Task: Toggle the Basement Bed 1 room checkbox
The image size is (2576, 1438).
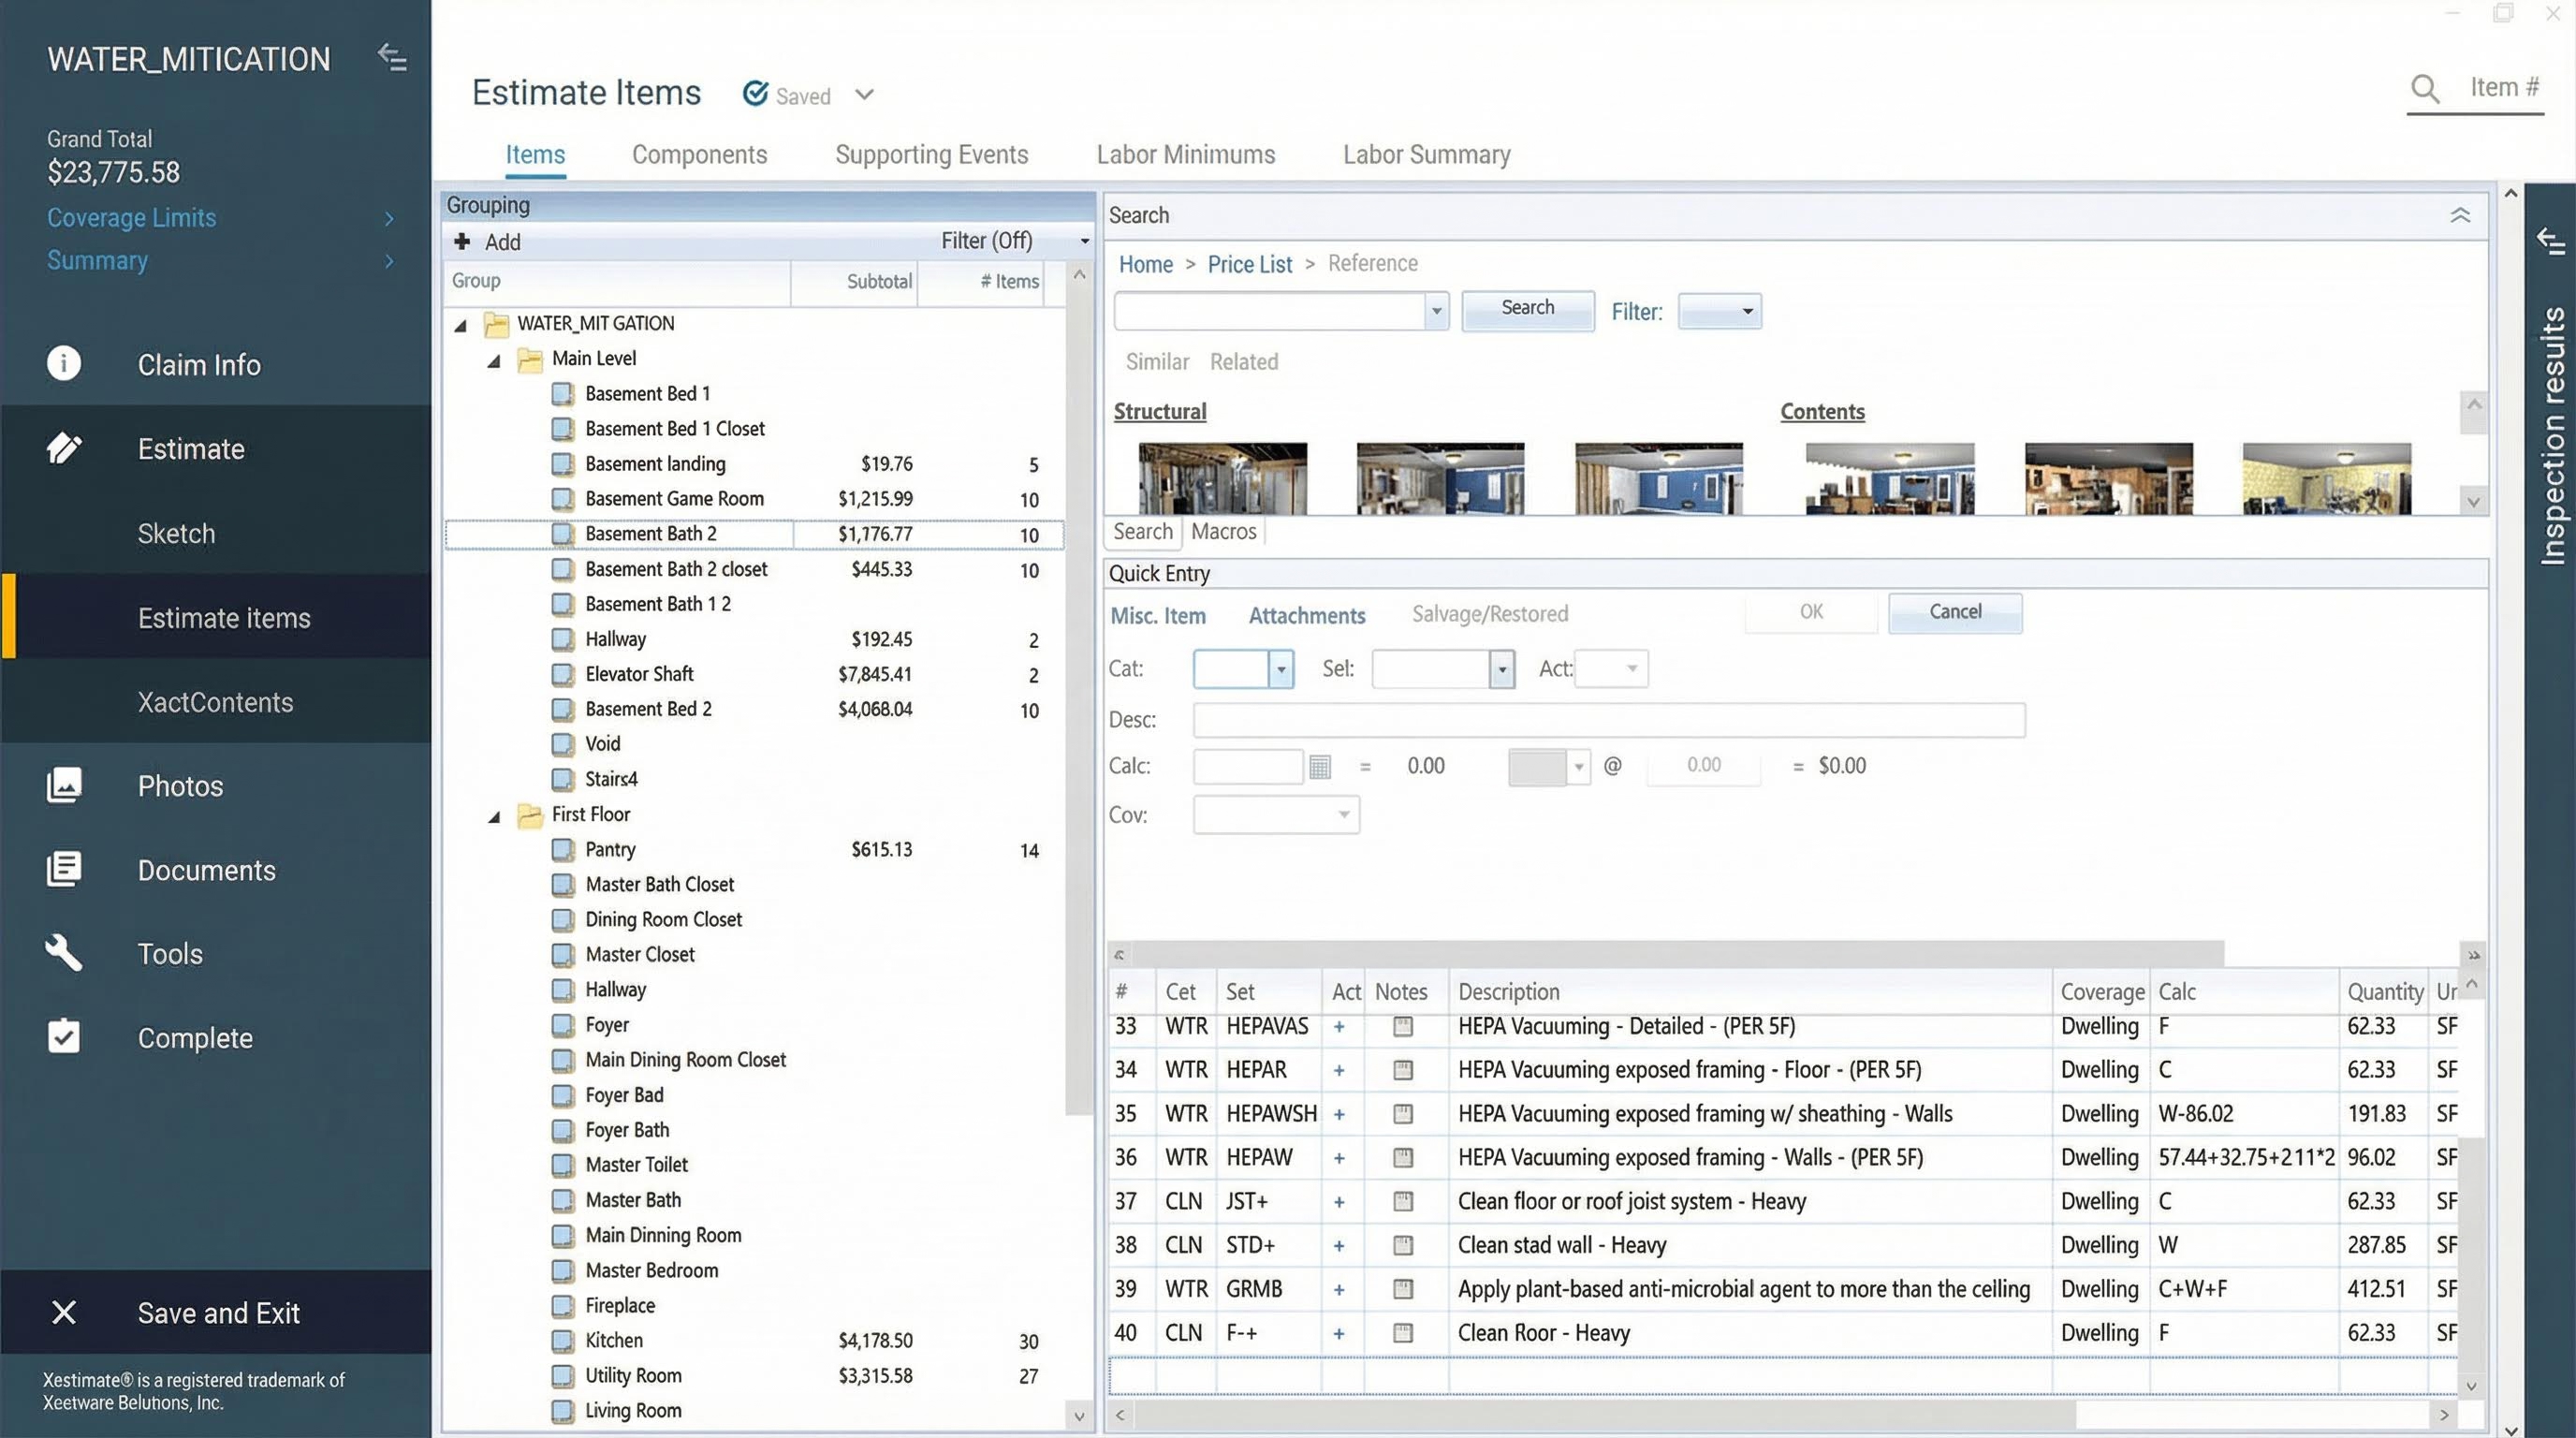Action: [563, 394]
